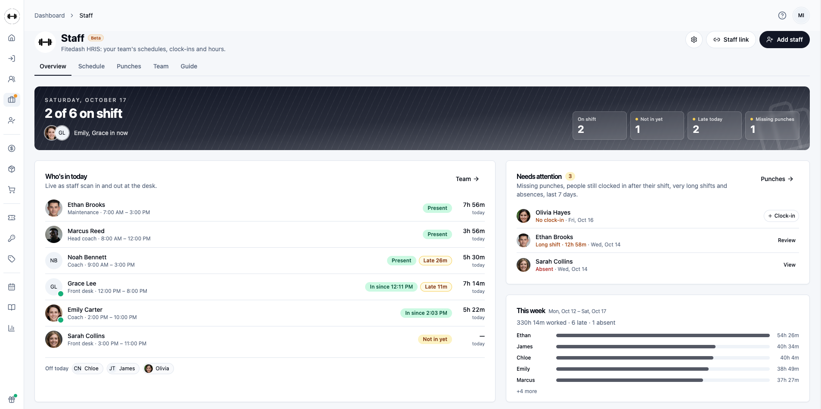Click the Late today stat card
The image size is (821, 409).
(715, 126)
